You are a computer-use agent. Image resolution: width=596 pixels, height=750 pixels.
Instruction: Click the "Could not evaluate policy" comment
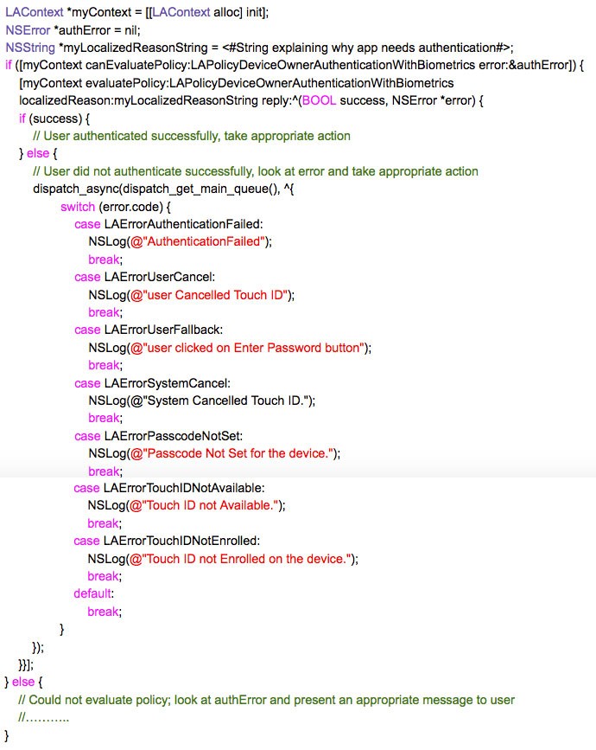click(266, 700)
